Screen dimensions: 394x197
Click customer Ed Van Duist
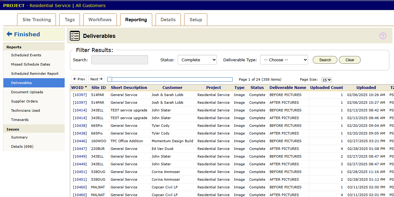163,149
